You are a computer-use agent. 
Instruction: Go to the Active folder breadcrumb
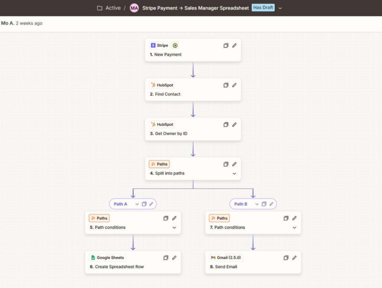pos(113,8)
